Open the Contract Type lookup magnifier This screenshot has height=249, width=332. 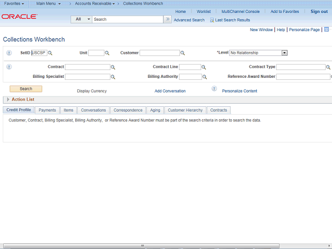coord(328,67)
